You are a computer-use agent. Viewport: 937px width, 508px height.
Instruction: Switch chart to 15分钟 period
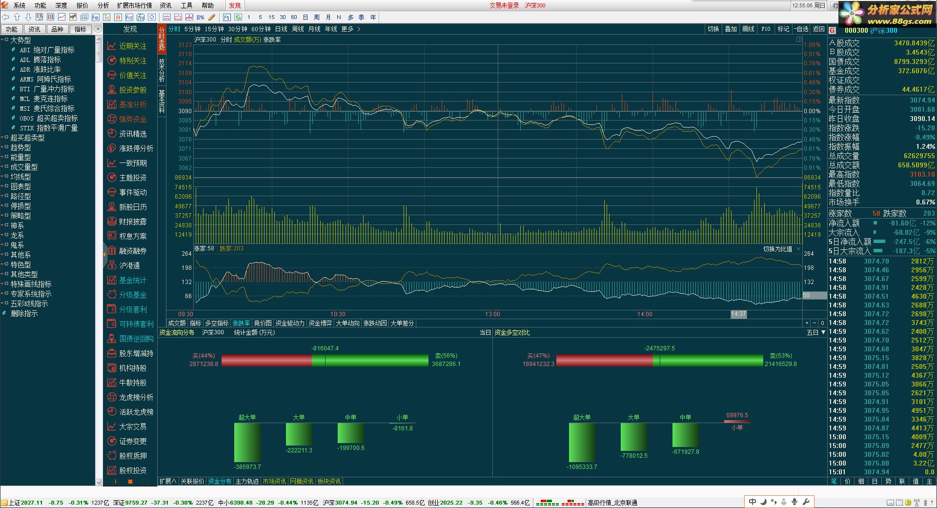coord(214,29)
